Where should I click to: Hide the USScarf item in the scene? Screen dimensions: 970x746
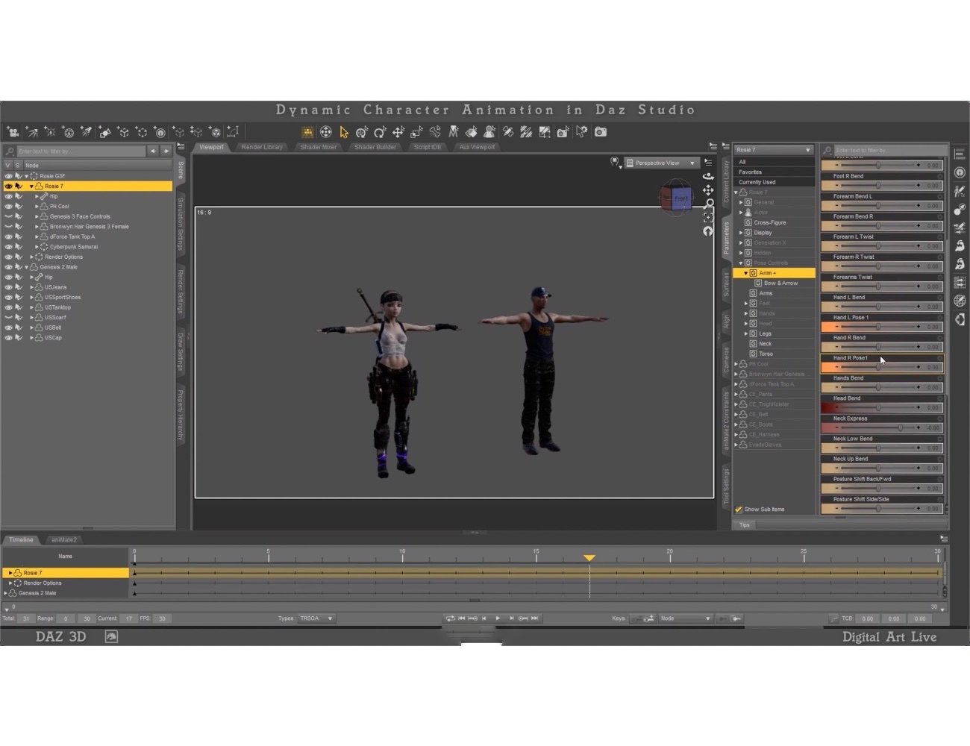tap(7, 317)
